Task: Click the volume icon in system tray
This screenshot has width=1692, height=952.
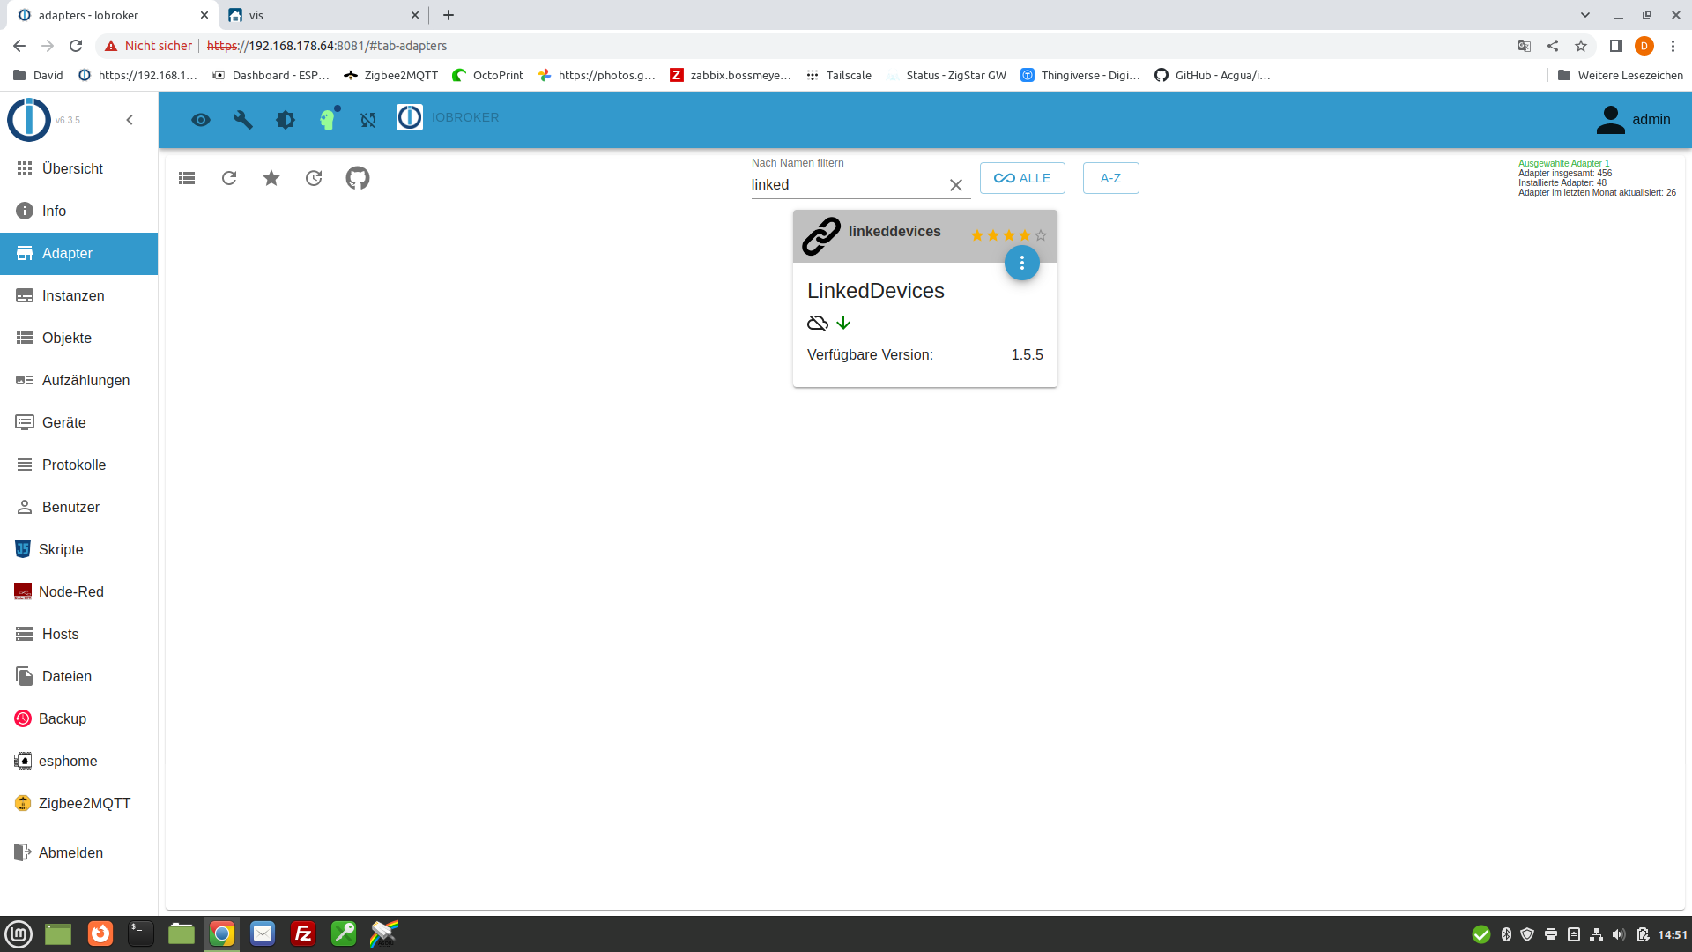Action: (1619, 934)
